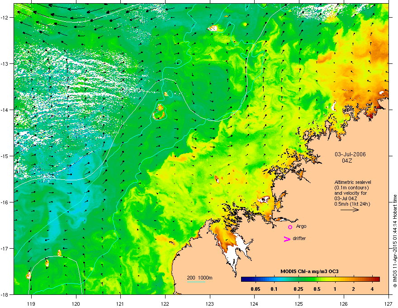Click the colorbar tick label '2'
This screenshot has height=308, width=398.
point(354,289)
